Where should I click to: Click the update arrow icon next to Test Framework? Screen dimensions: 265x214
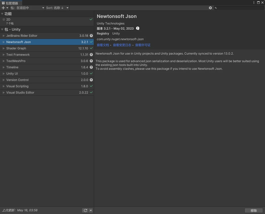coord(91,55)
